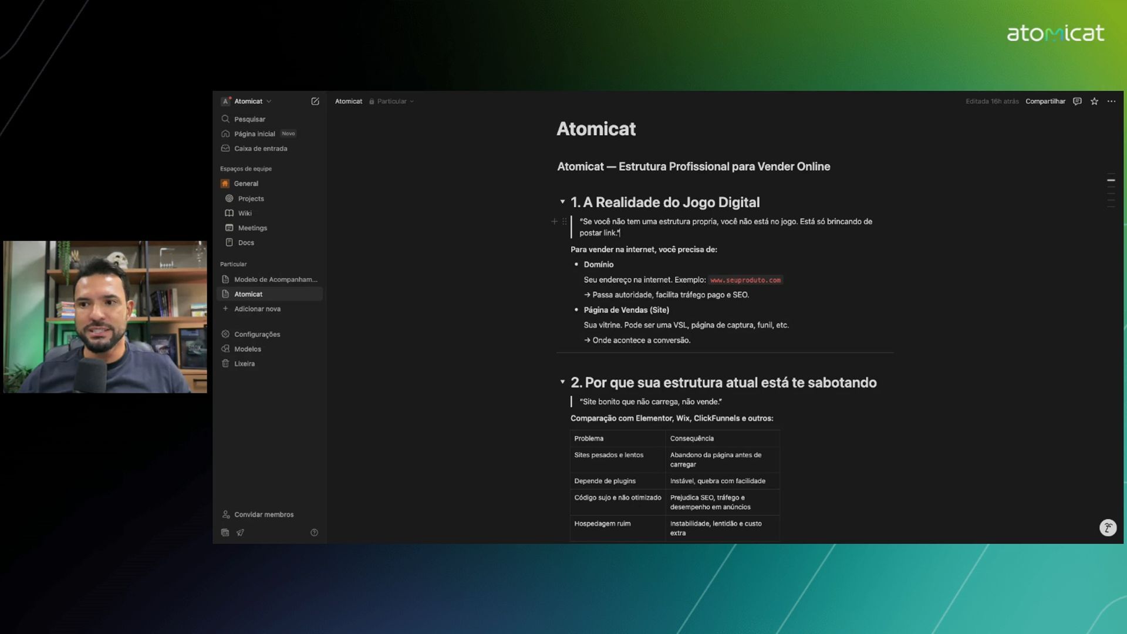The image size is (1127, 634).
Task: Click the General home icon
Action: click(225, 183)
